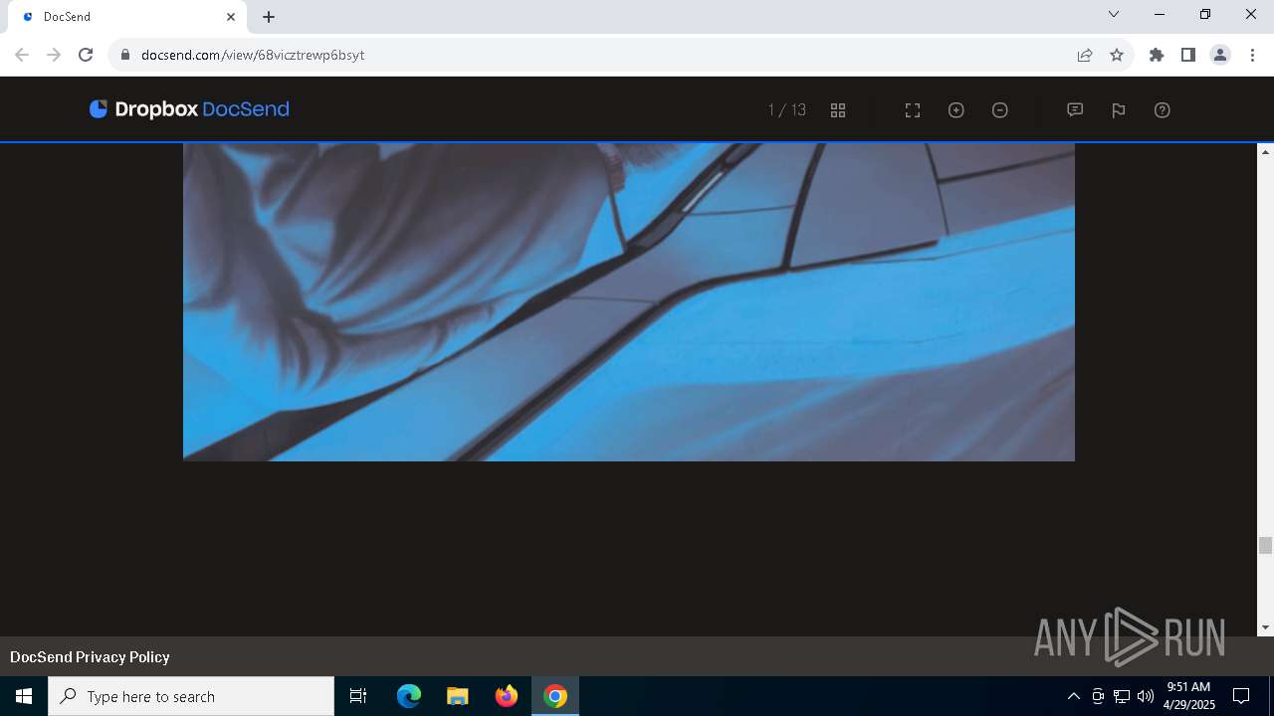
Task: Zoom out with the minus icon
Action: click(x=1000, y=110)
